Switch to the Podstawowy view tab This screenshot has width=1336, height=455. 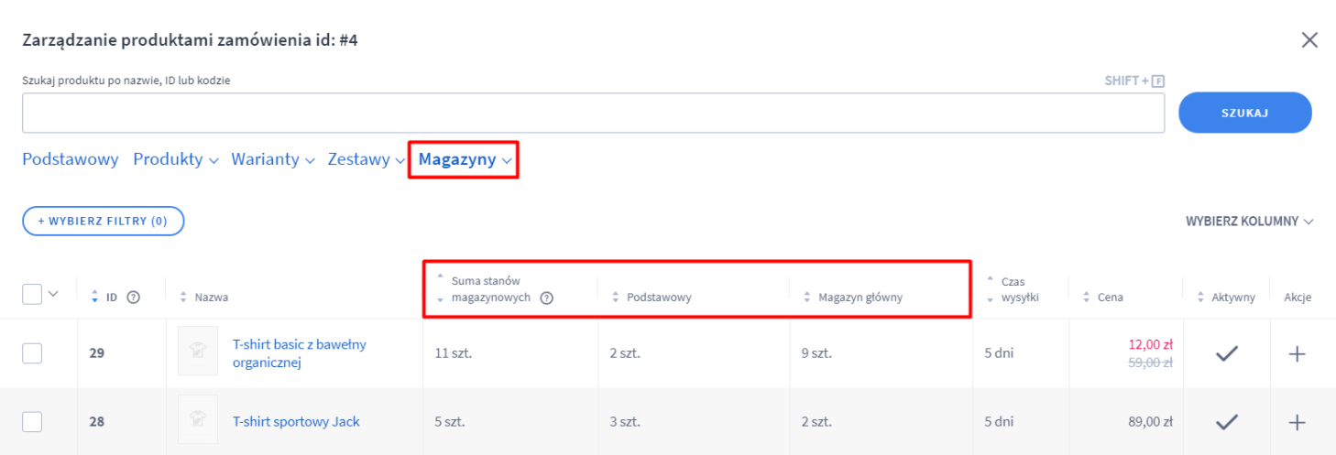[71, 159]
